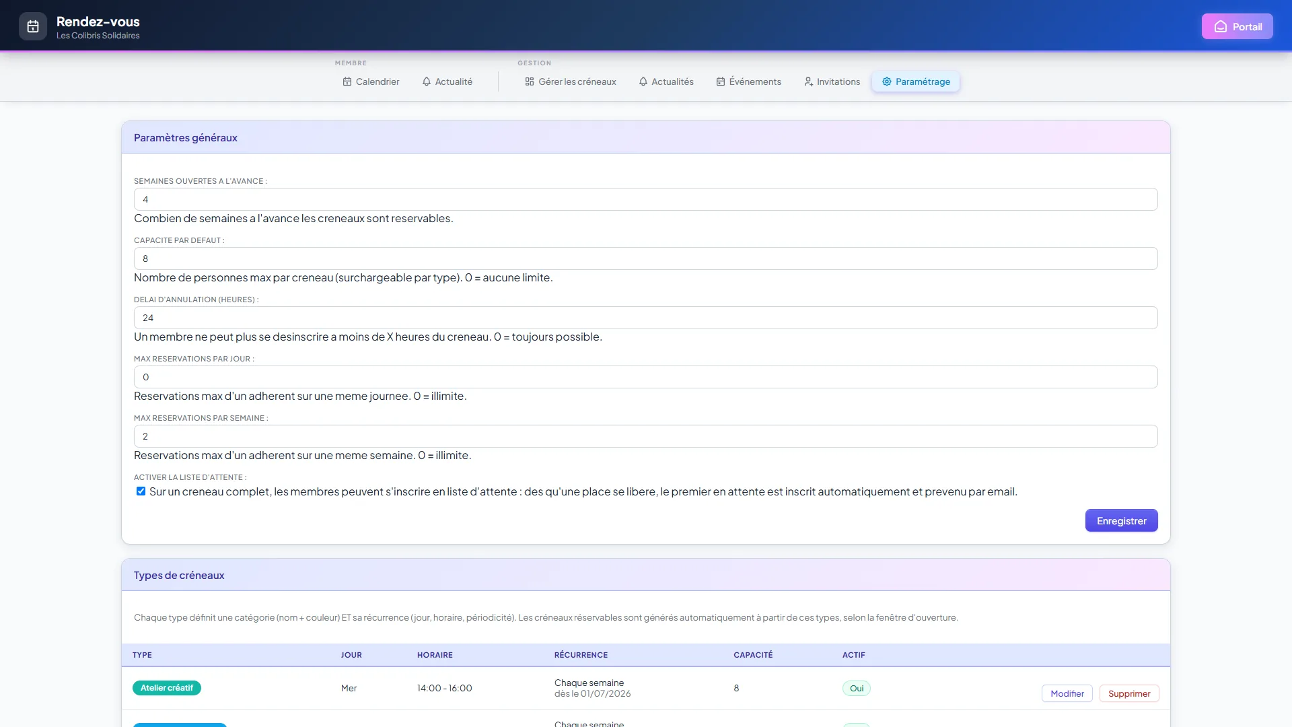Save settings with Enregistrer button
Viewport: 1292px width, 727px height.
(1121, 520)
